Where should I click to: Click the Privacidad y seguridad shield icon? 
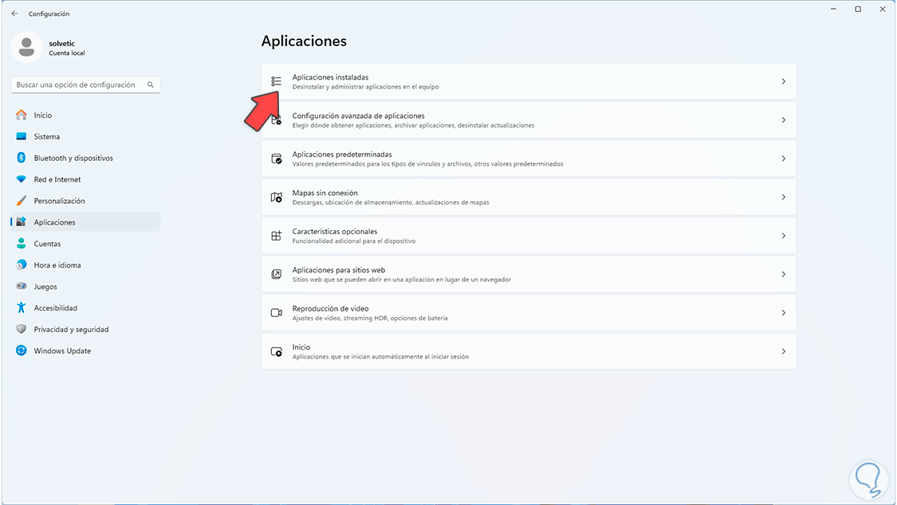click(21, 329)
